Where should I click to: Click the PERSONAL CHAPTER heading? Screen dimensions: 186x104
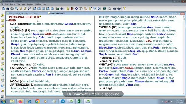click(x=24, y=17)
